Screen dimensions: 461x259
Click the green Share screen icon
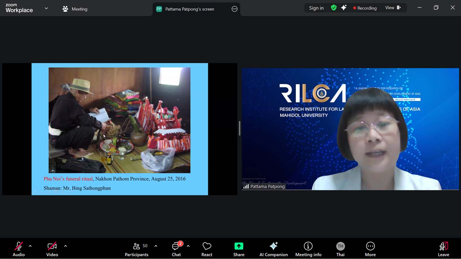click(238, 246)
